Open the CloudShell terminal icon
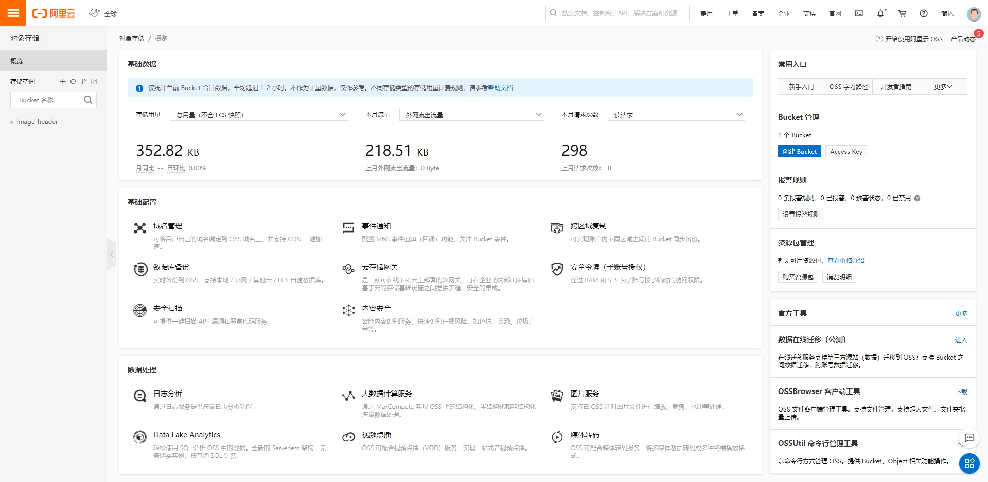The image size is (988, 482). click(858, 13)
